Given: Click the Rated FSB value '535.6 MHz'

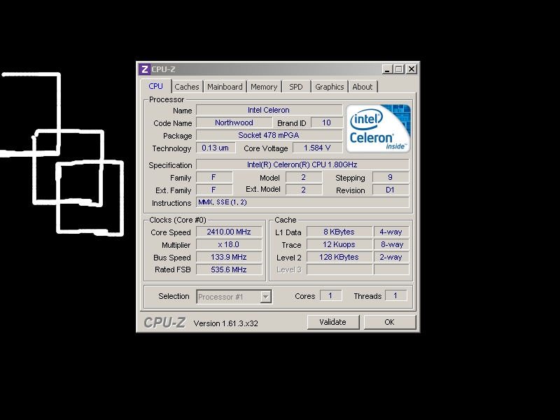Looking at the screenshot, I should point(229,269).
